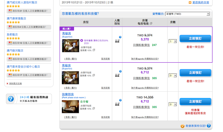Open the 貨幣顯示 currency dropdown
Image resolution: width=223 pixels, height=132 pixels.
pyautogui.click(x=188, y=14)
